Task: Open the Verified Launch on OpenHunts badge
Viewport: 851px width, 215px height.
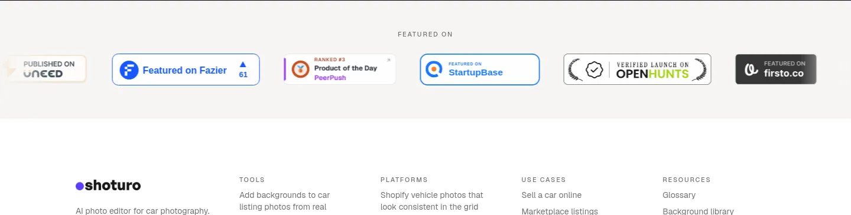Action: (637, 70)
